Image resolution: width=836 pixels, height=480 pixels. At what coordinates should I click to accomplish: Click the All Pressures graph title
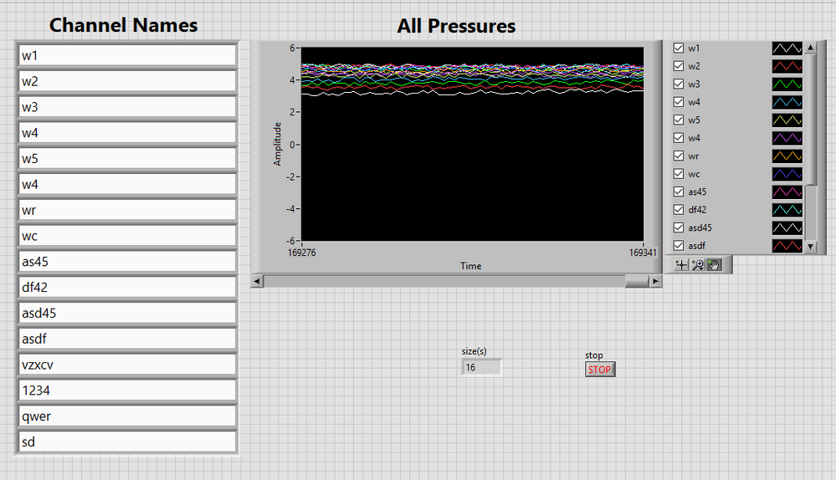[x=456, y=26]
